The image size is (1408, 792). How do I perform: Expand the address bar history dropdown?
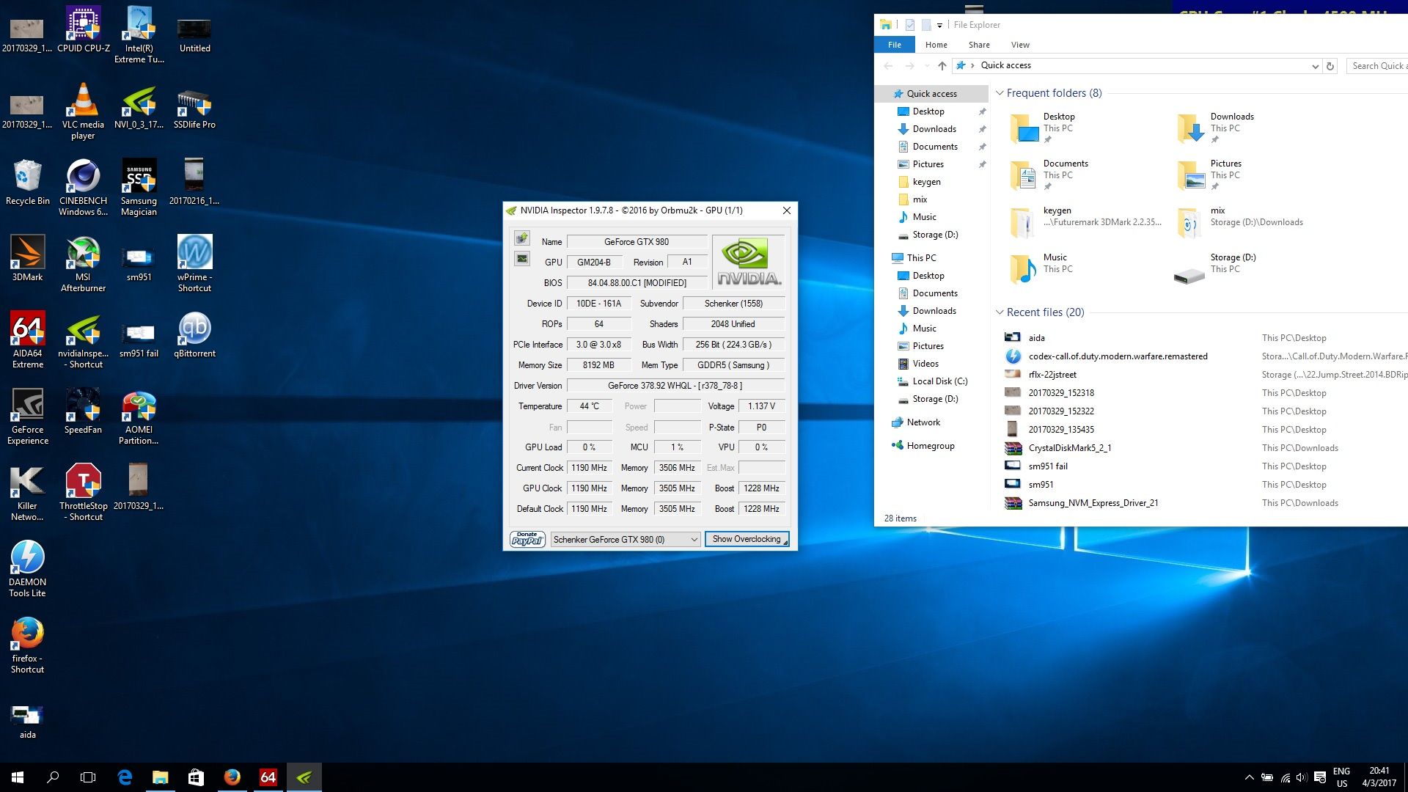(1314, 66)
